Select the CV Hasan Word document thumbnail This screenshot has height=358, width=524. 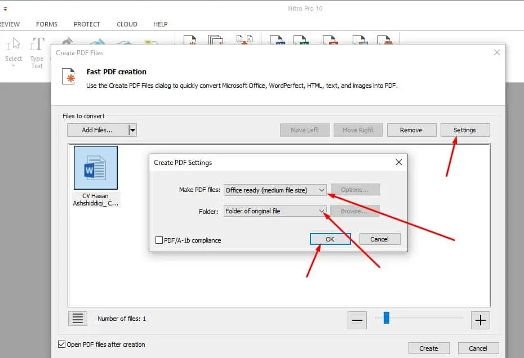click(96, 168)
